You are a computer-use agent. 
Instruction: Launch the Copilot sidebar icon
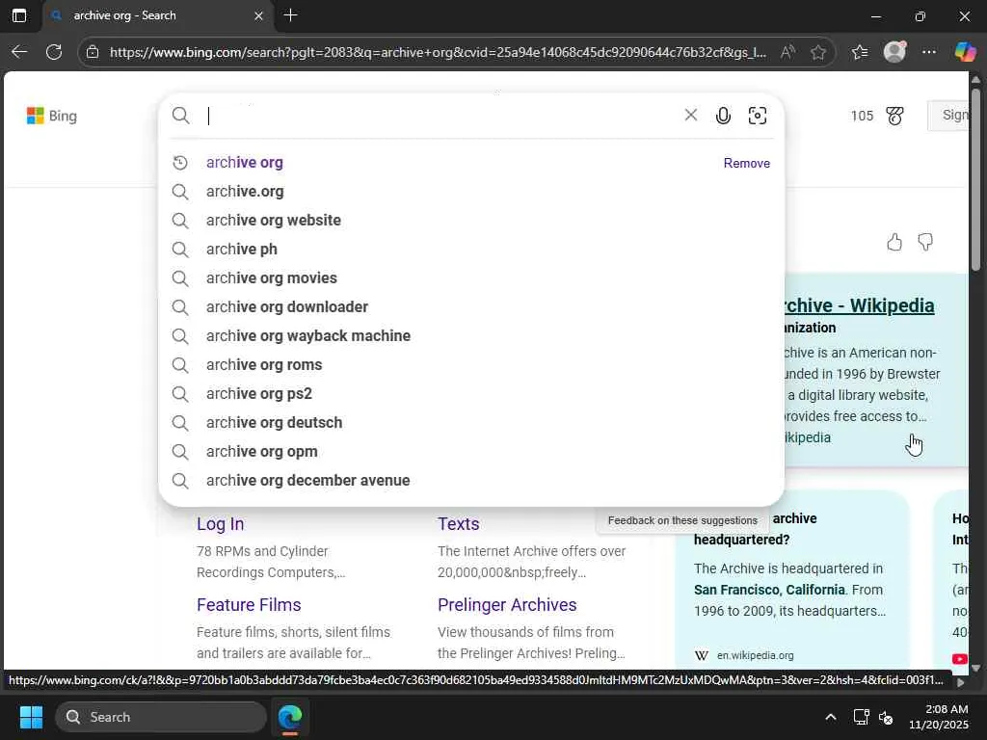965,52
